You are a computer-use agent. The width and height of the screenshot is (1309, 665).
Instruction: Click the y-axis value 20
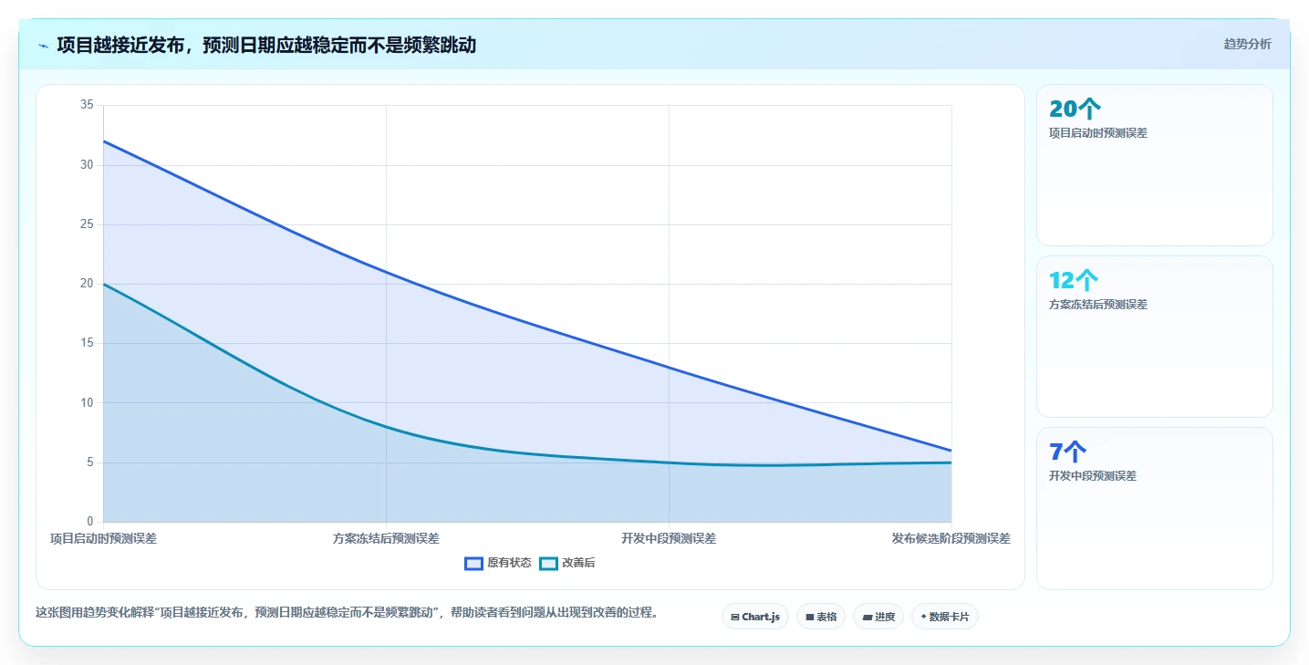[88, 284]
